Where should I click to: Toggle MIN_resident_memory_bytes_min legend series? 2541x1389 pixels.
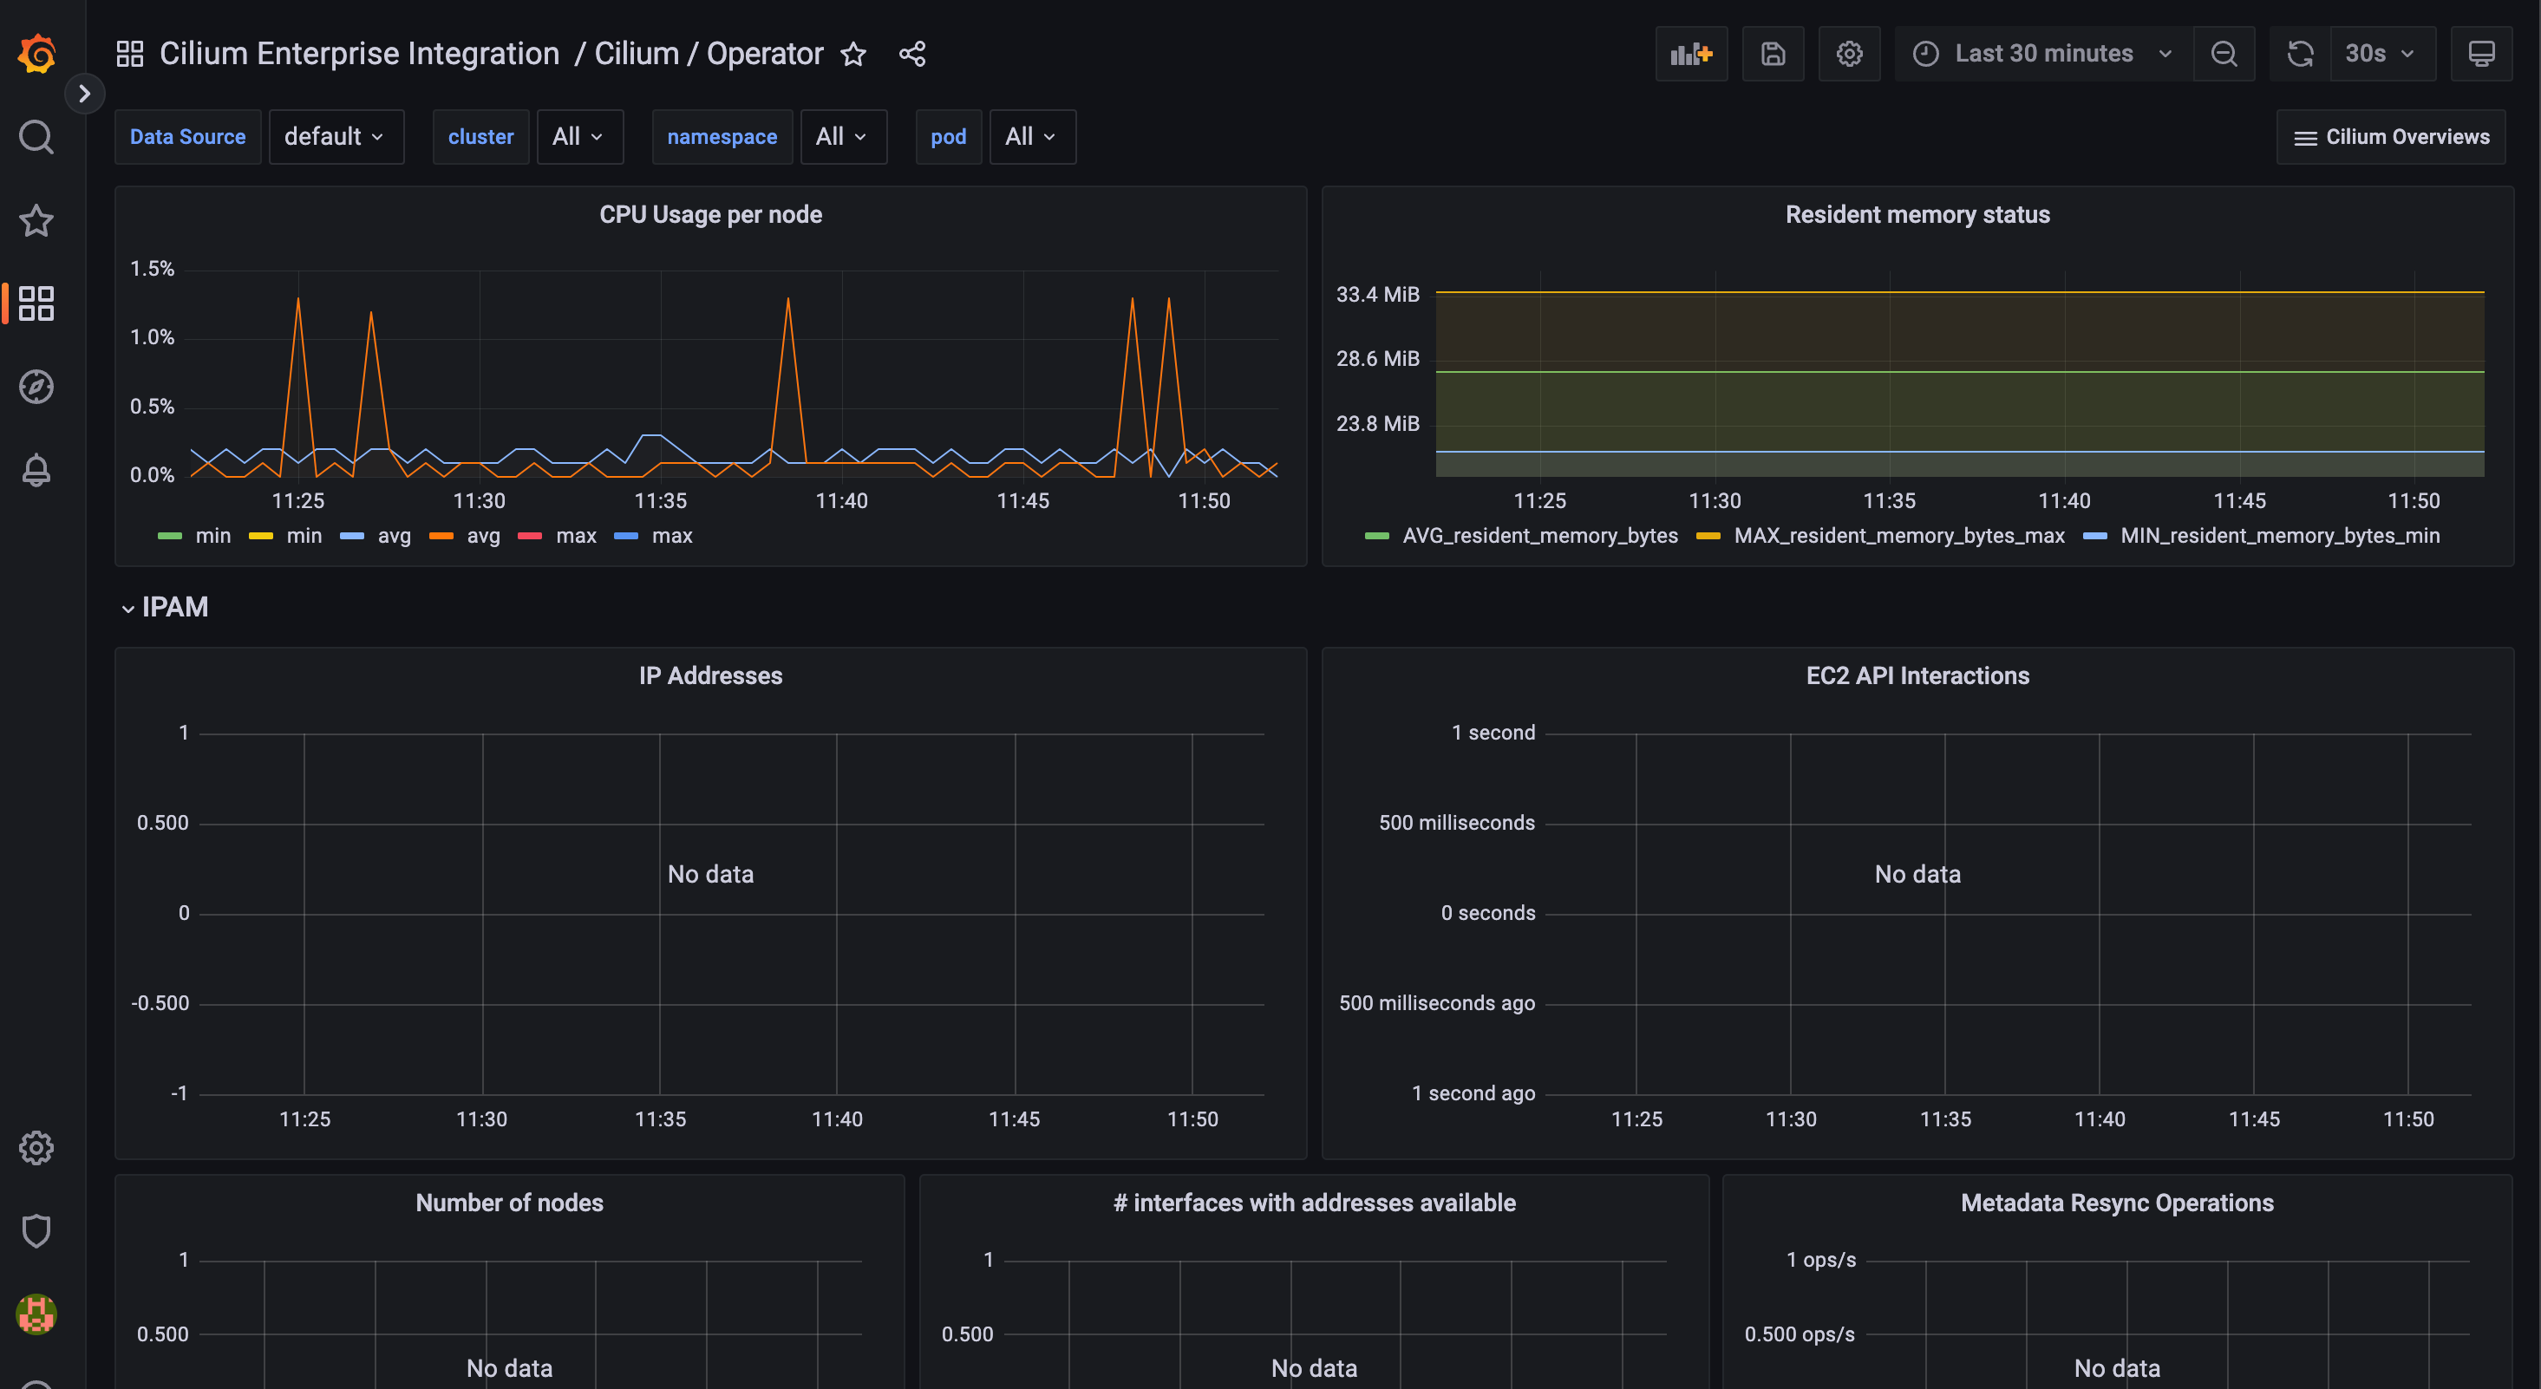[x=2278, y=536]
